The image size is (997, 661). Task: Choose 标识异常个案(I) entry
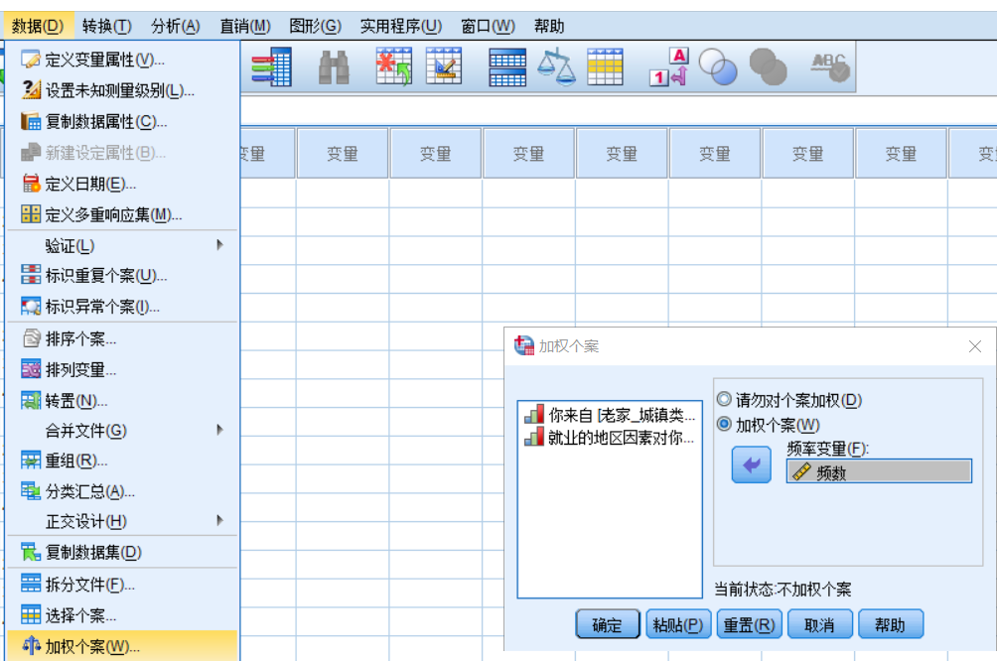[x=122, y=307]
